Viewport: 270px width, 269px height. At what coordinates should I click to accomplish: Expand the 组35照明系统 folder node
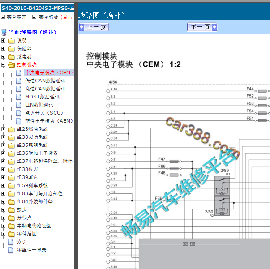(x=3, y=145)
